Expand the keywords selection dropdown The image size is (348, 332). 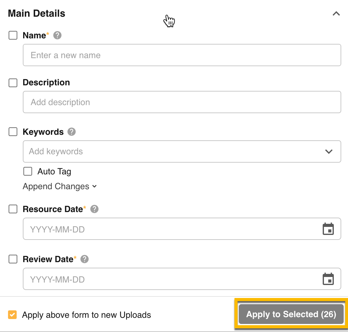[x=329, y=151]
